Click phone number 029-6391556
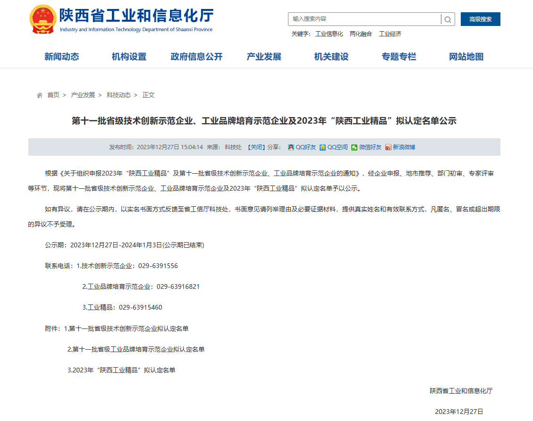This screenshot has width=533, height=421. tap(158, 266)
